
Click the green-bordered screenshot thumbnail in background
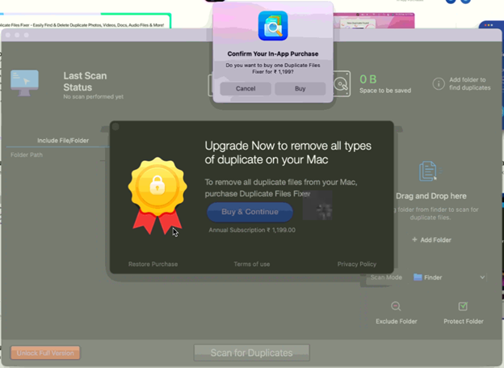pos(85,21)
